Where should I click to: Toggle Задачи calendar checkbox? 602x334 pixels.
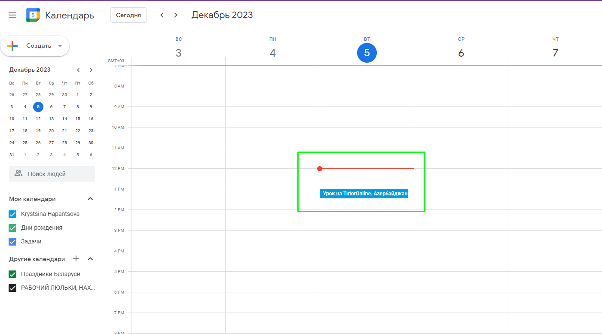pos(12,241)
